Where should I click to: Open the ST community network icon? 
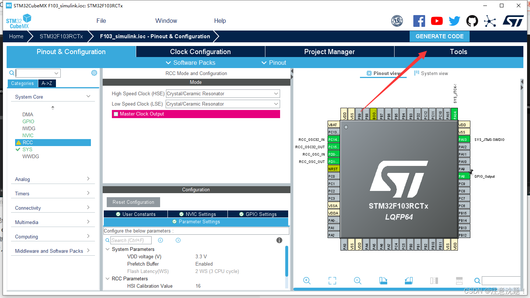pyautogui.click(x=490, y=21)
